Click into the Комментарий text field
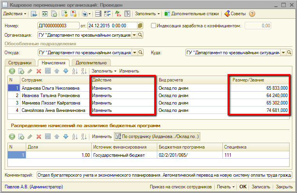This screenshot has width=297, height=193. (164, 175)
